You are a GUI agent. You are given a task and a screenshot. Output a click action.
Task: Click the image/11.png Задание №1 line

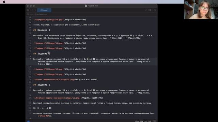click(60, 43)
